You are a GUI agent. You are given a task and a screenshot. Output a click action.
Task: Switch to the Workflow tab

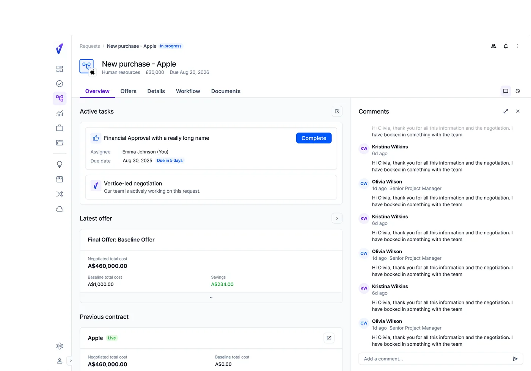[x=188, y=91]
